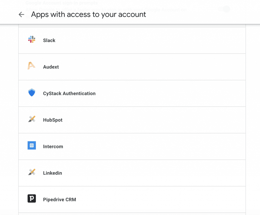260x215 pixels.
Task: Open the Linkedin app entry
Action: click(132, 173)
